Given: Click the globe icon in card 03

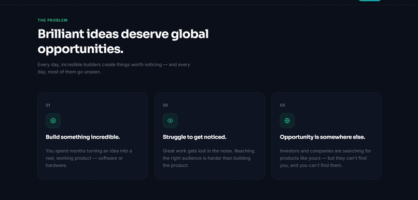Looking at the screenshot, I should (287, 121).
